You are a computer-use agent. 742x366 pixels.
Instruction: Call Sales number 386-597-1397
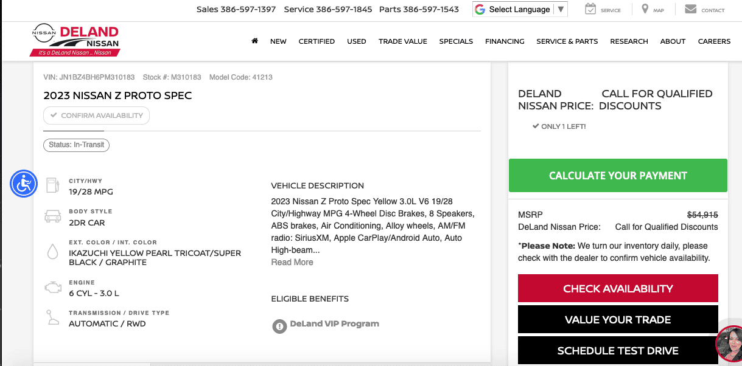coord(236,9)
